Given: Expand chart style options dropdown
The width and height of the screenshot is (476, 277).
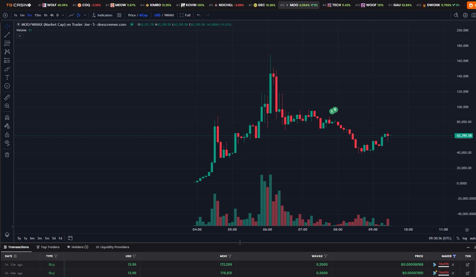Looking at the screenshot, I should pos(85,15).
